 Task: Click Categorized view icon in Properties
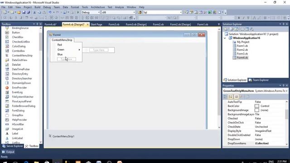pos(225,96)
